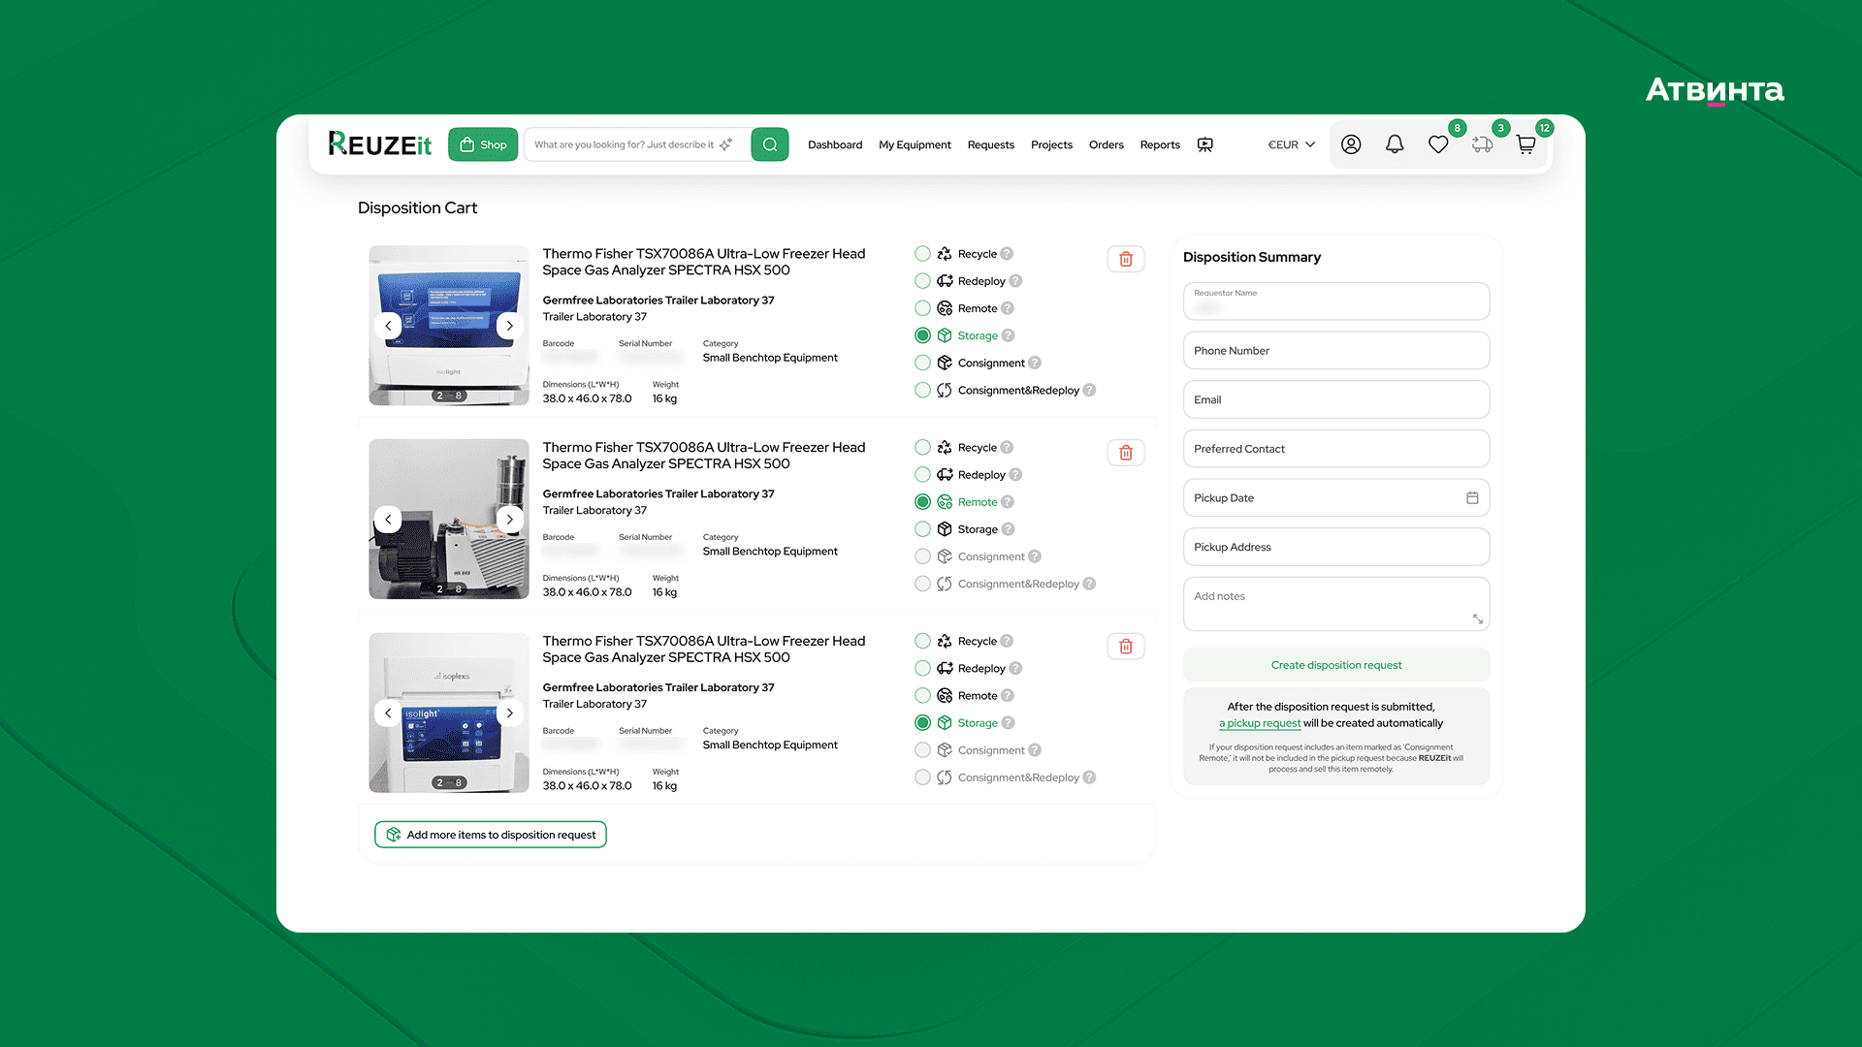The height and width of the screenshot is (1047, 1862).
Task: Select Remote for the third item
Action: tap(922, 696)
